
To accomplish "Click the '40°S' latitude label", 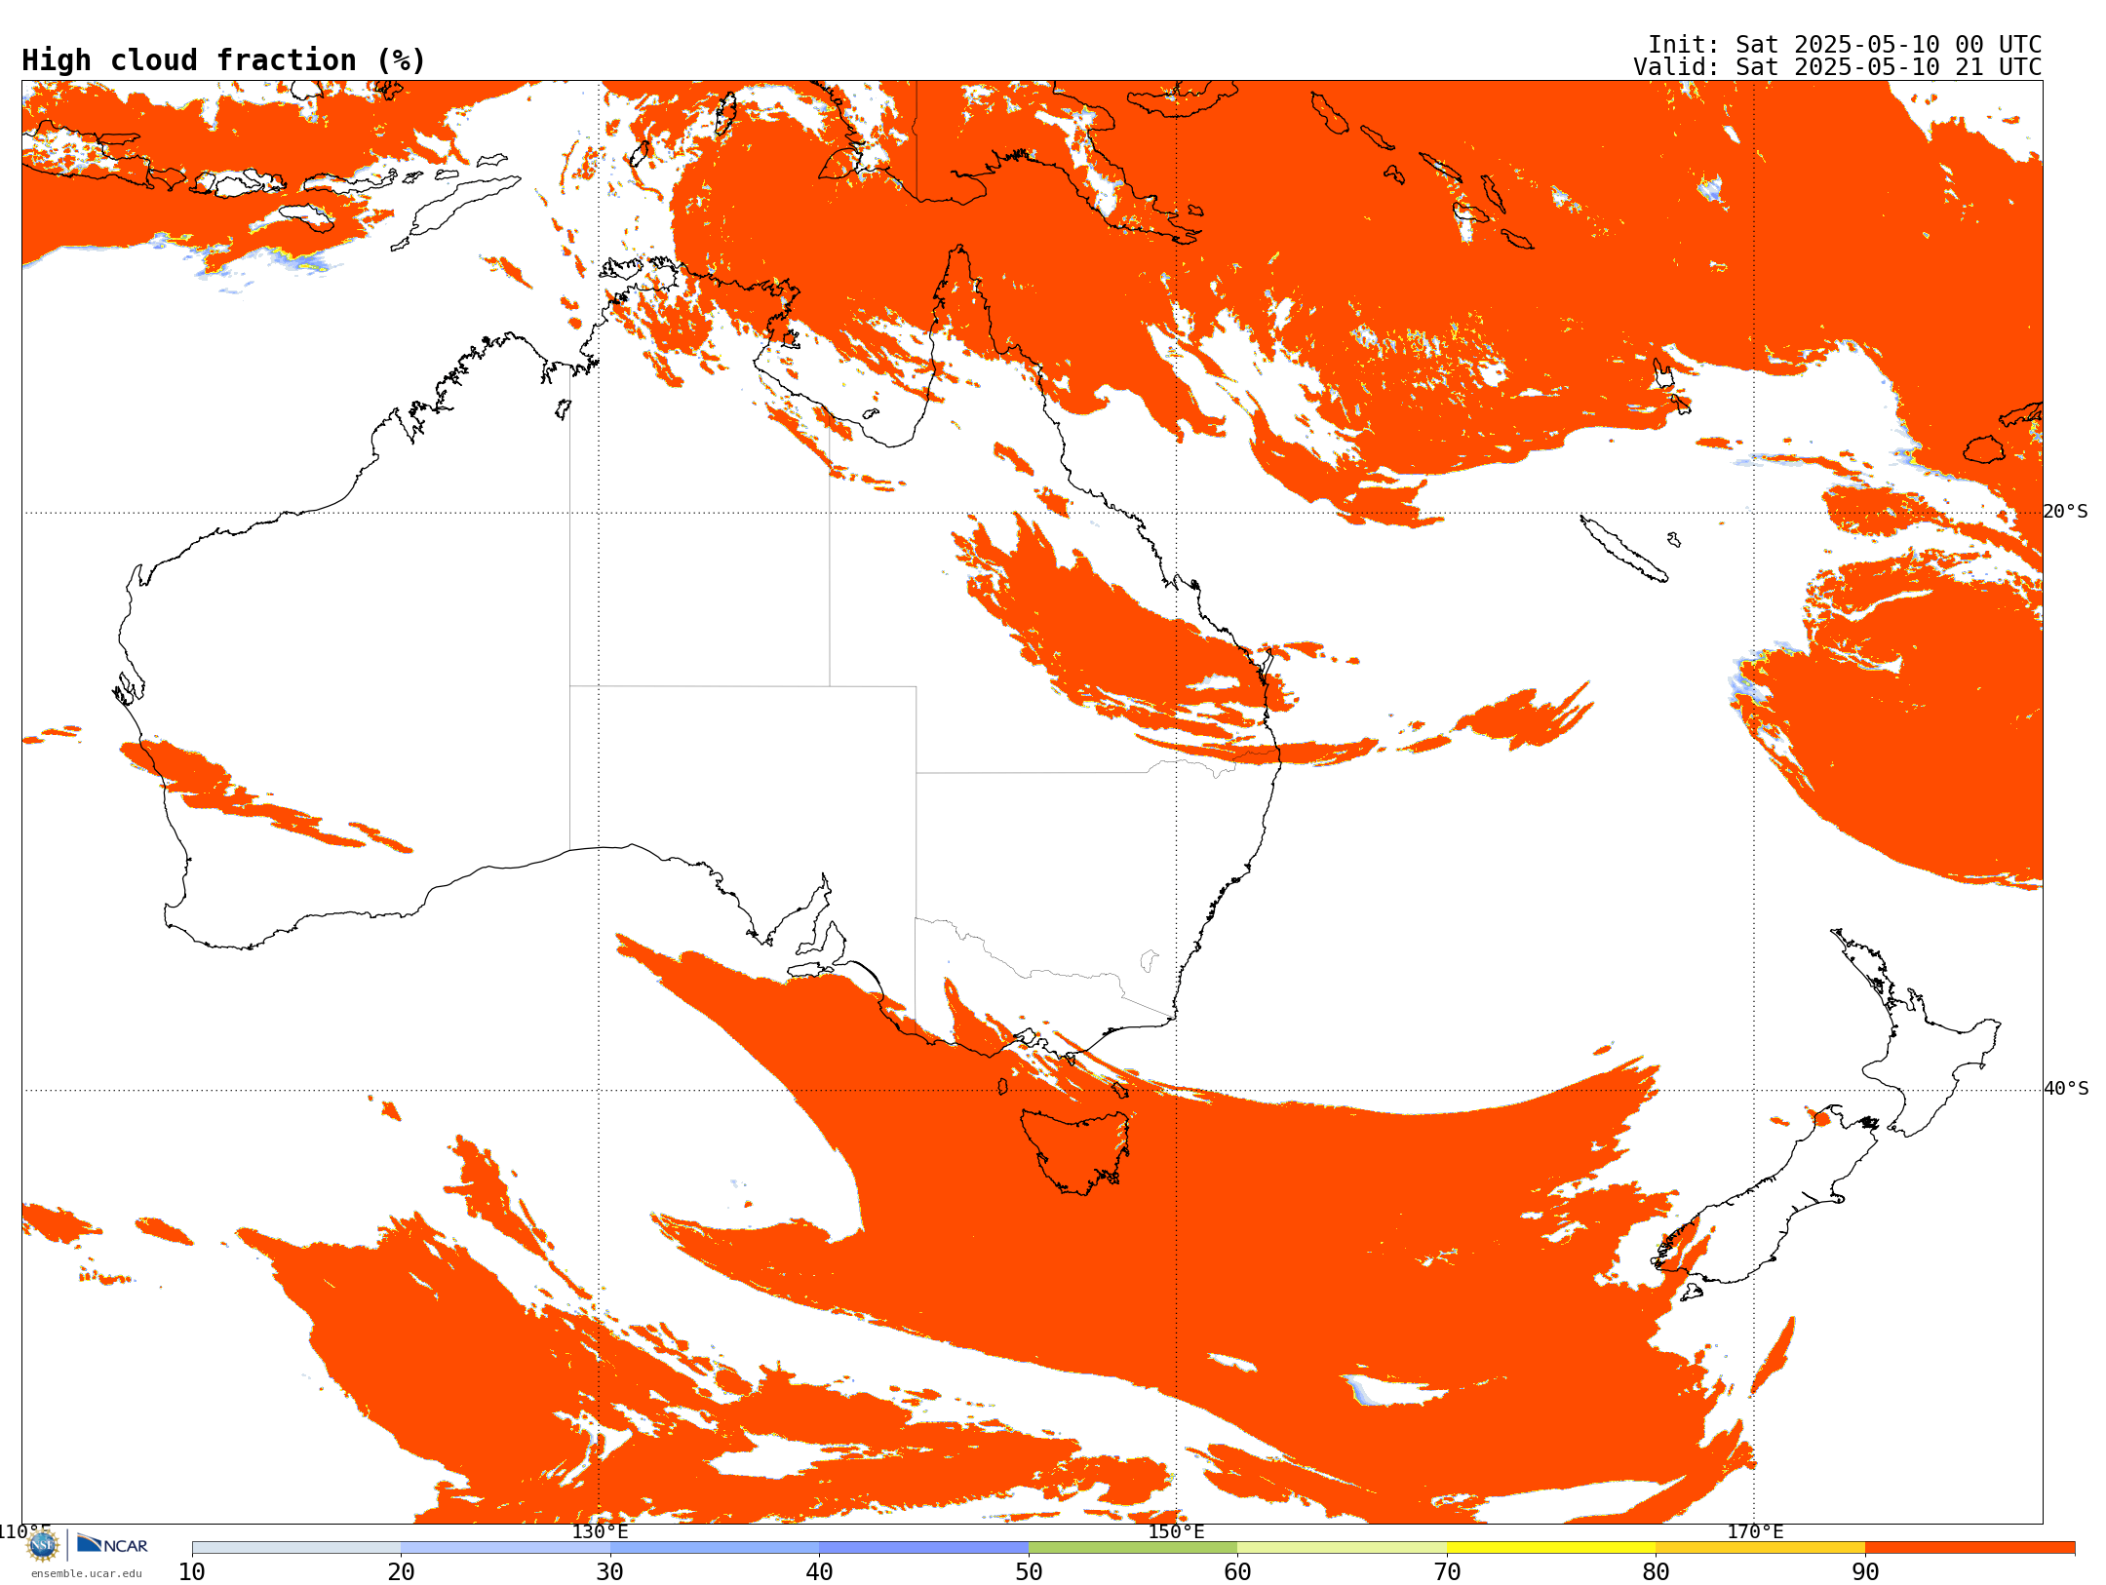I will (x=2066, y=1089).
